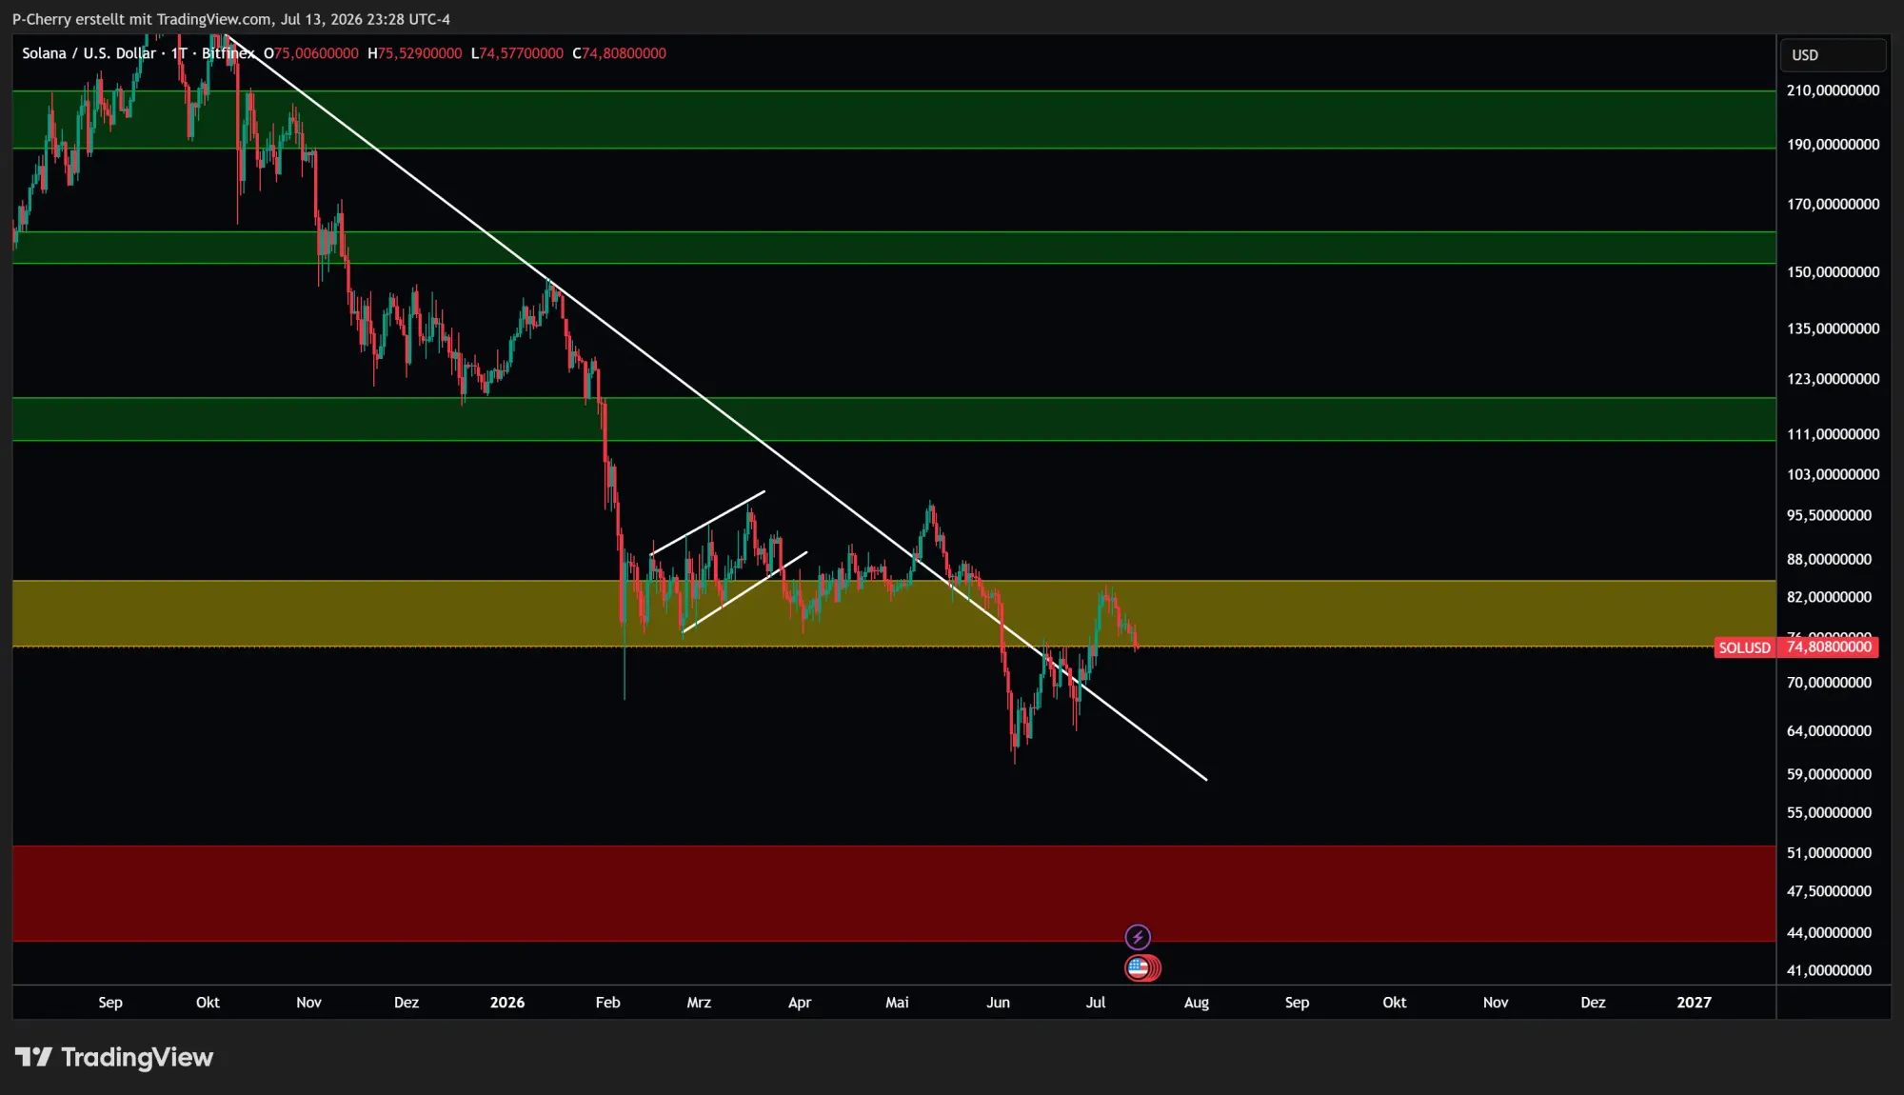
Task: Click the 1T interval label in legend
Action: coord(179,53)
